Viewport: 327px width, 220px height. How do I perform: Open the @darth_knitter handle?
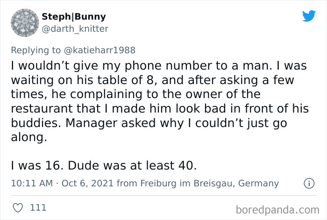click(x=75, y=29)
